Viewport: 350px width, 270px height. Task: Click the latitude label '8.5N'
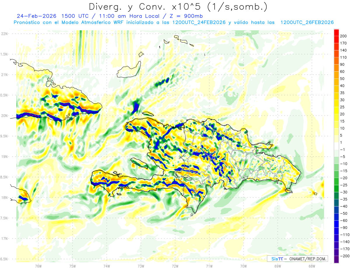click(x=4, y=177)
